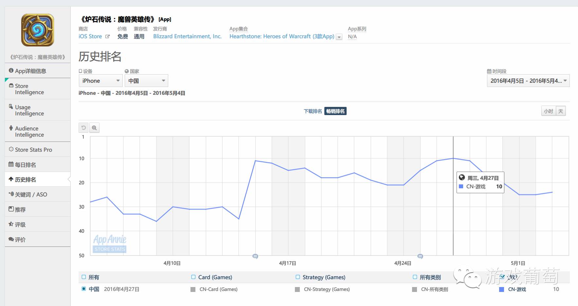The image size is (578, 306).
Task: Click the Blizzard Entertainment, Inc. publisher link
Action: coord(187,36)
